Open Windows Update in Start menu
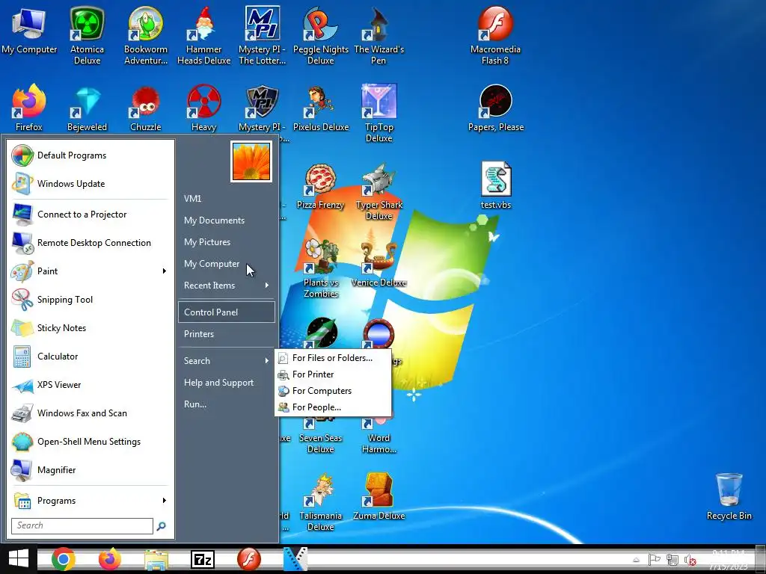The width and height of the screenshot is (766, 574). 91,184
